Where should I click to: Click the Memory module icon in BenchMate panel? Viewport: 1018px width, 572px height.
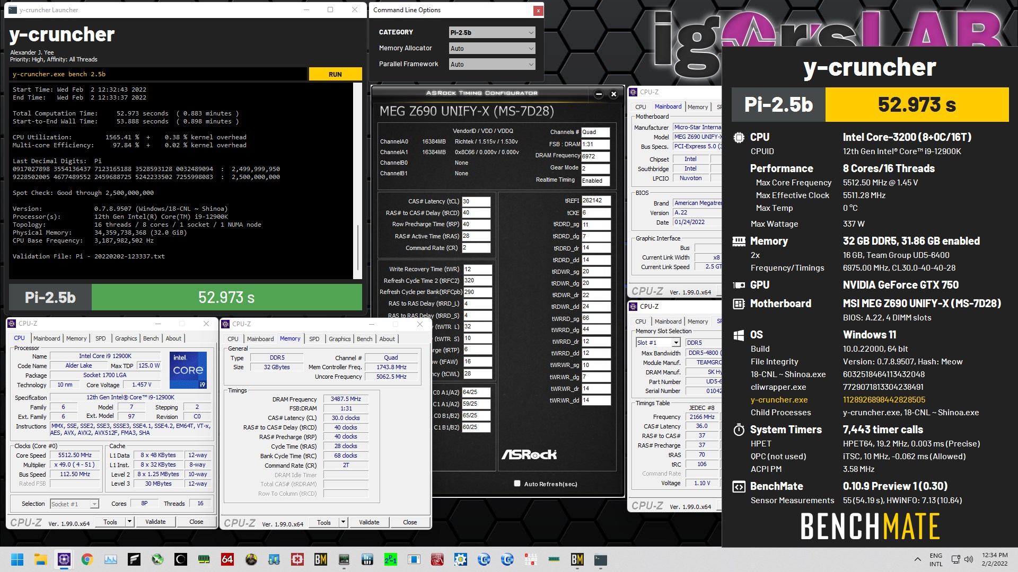[739, 241]
